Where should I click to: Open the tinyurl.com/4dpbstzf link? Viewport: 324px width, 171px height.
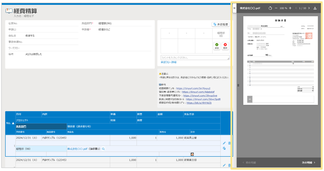[198, 92]
